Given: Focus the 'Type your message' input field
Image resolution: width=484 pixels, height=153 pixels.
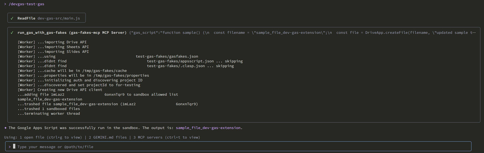Looking at the screenshot, I should (226, 147).
